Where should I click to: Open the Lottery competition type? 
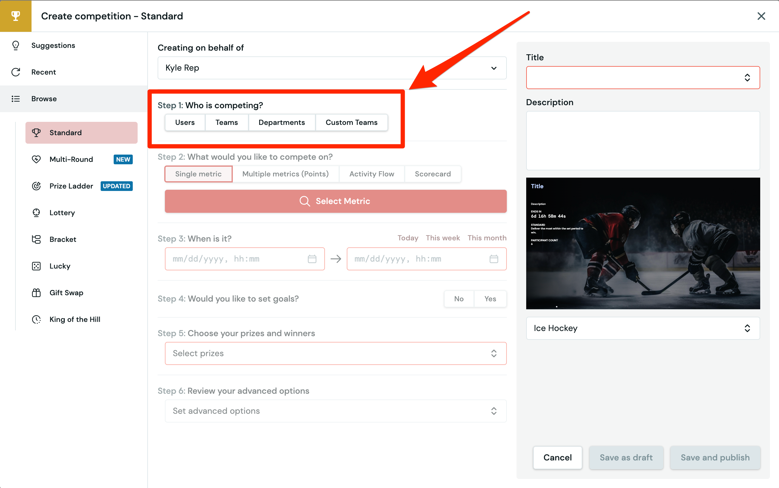[x=62, y=213]
